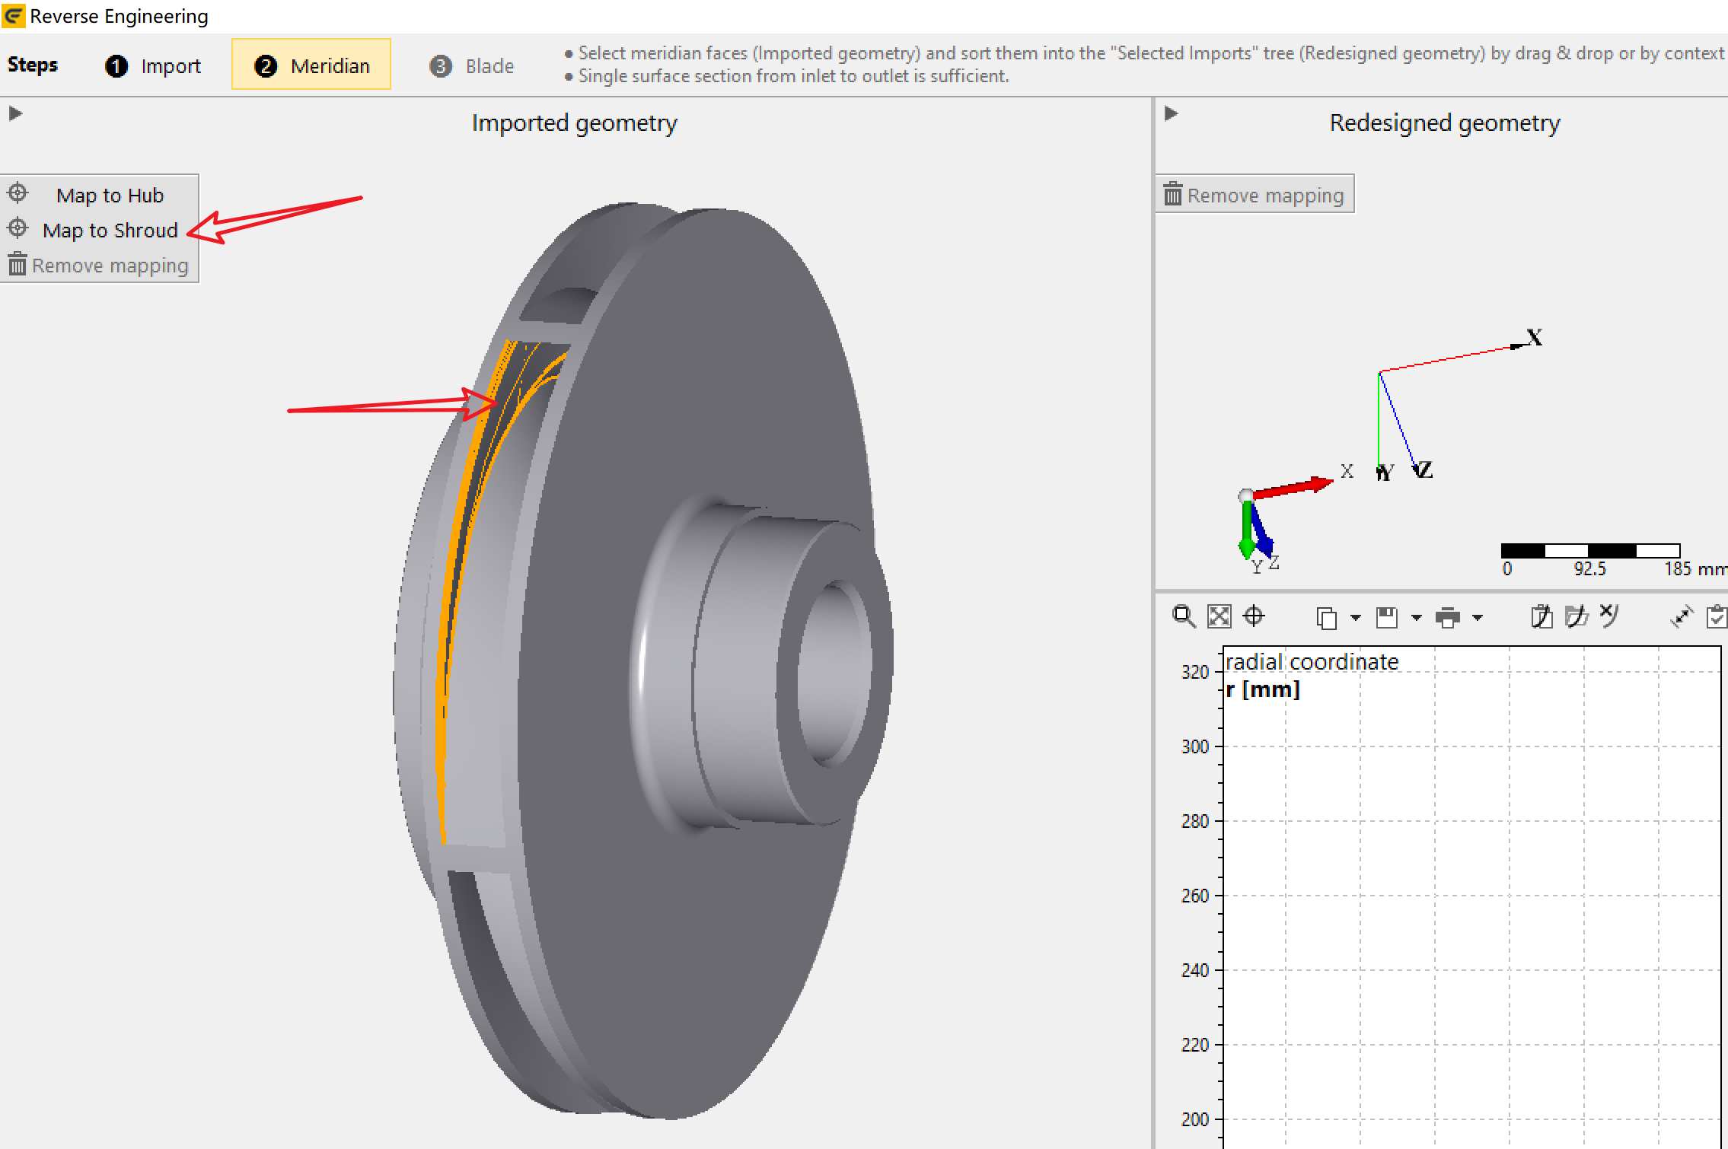Viewport: 1728px width, 1149px height.
Task: Expand the Imported geometry side panel
Action: 15,113
